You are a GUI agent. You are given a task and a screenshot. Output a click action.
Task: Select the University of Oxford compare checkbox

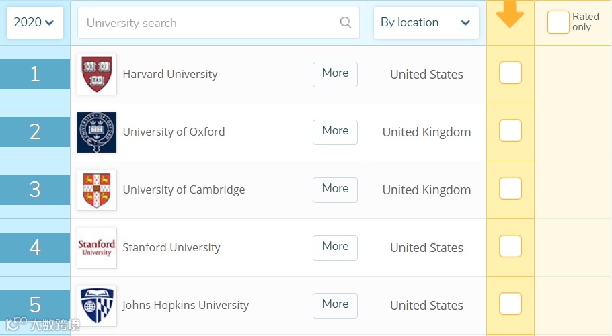510,130
